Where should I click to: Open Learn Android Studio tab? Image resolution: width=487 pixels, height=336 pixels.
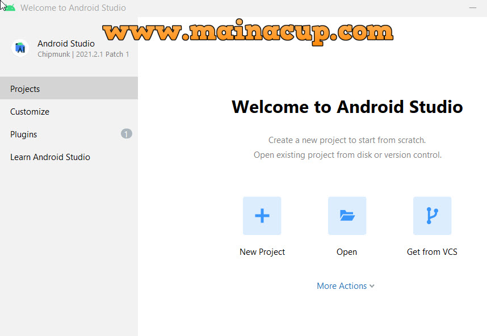point(69,157)
